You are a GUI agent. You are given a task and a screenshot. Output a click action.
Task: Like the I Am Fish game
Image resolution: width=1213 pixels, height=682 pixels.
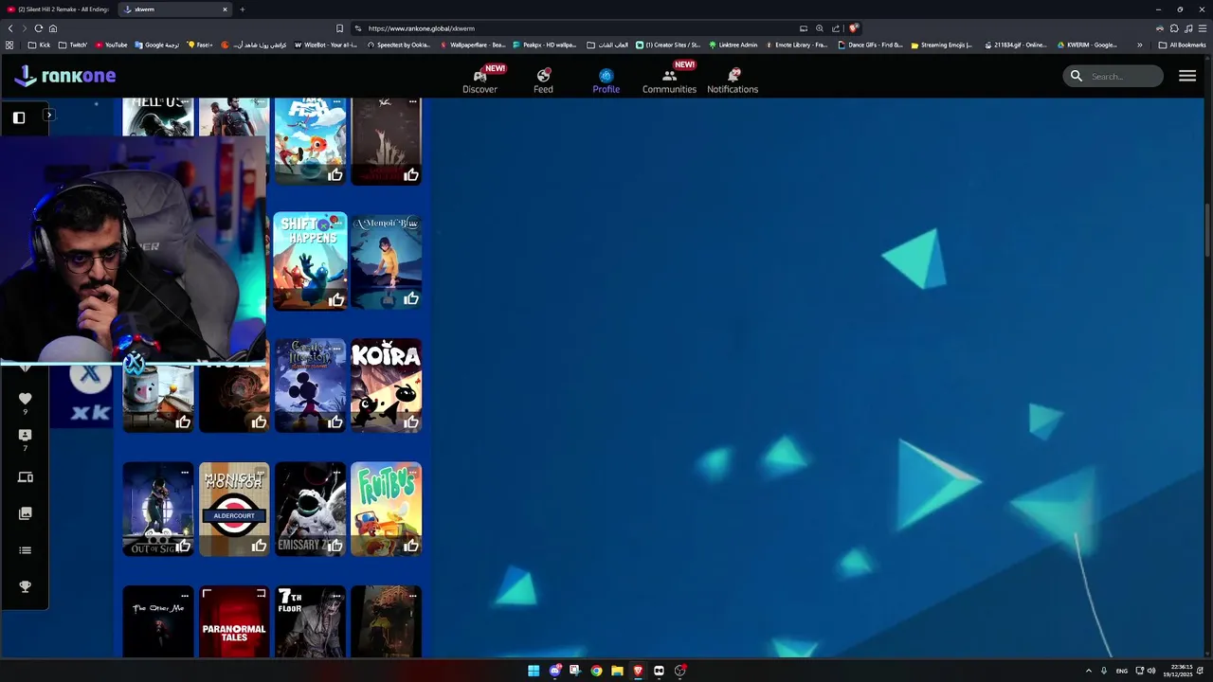pos(335,175)
